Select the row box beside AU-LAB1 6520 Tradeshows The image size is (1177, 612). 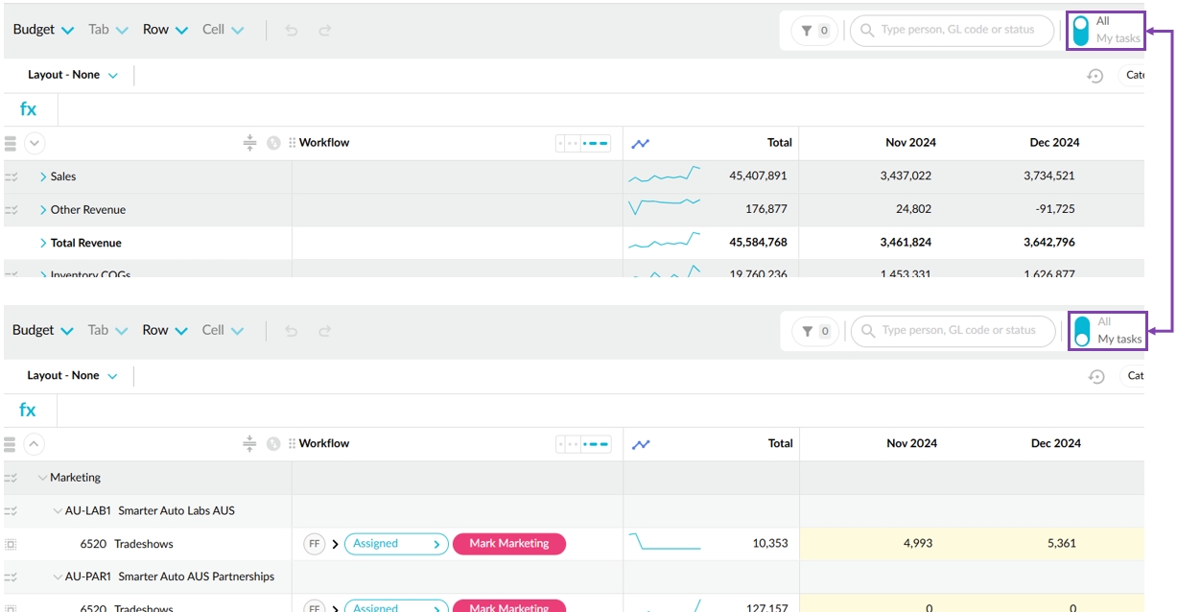tap(12, 544)
